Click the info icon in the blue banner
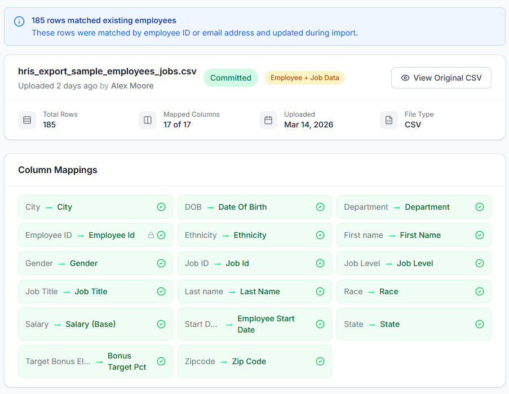 [x=19, y=21]
